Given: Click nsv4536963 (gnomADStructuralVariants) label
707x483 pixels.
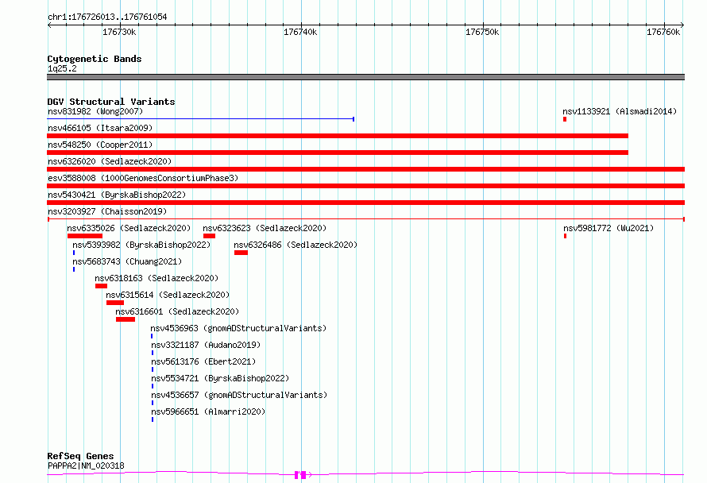Looking at the screenshot, I should pyautogui.click(x=238, y=328).
